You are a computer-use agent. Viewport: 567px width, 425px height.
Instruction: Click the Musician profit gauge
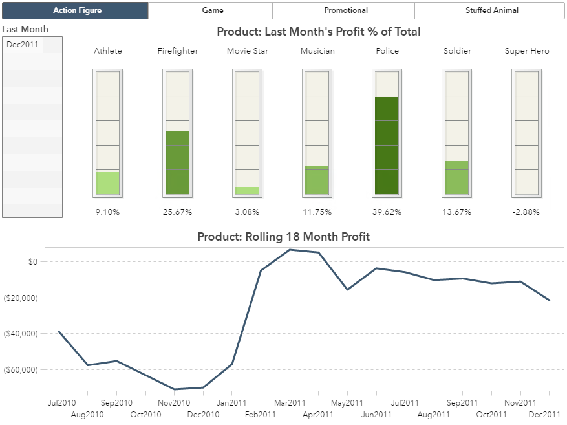[317, 133]
